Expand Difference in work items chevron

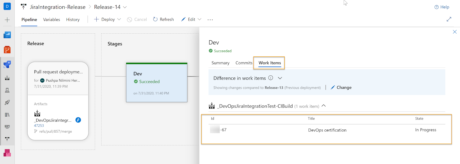[x=280, y=78]
